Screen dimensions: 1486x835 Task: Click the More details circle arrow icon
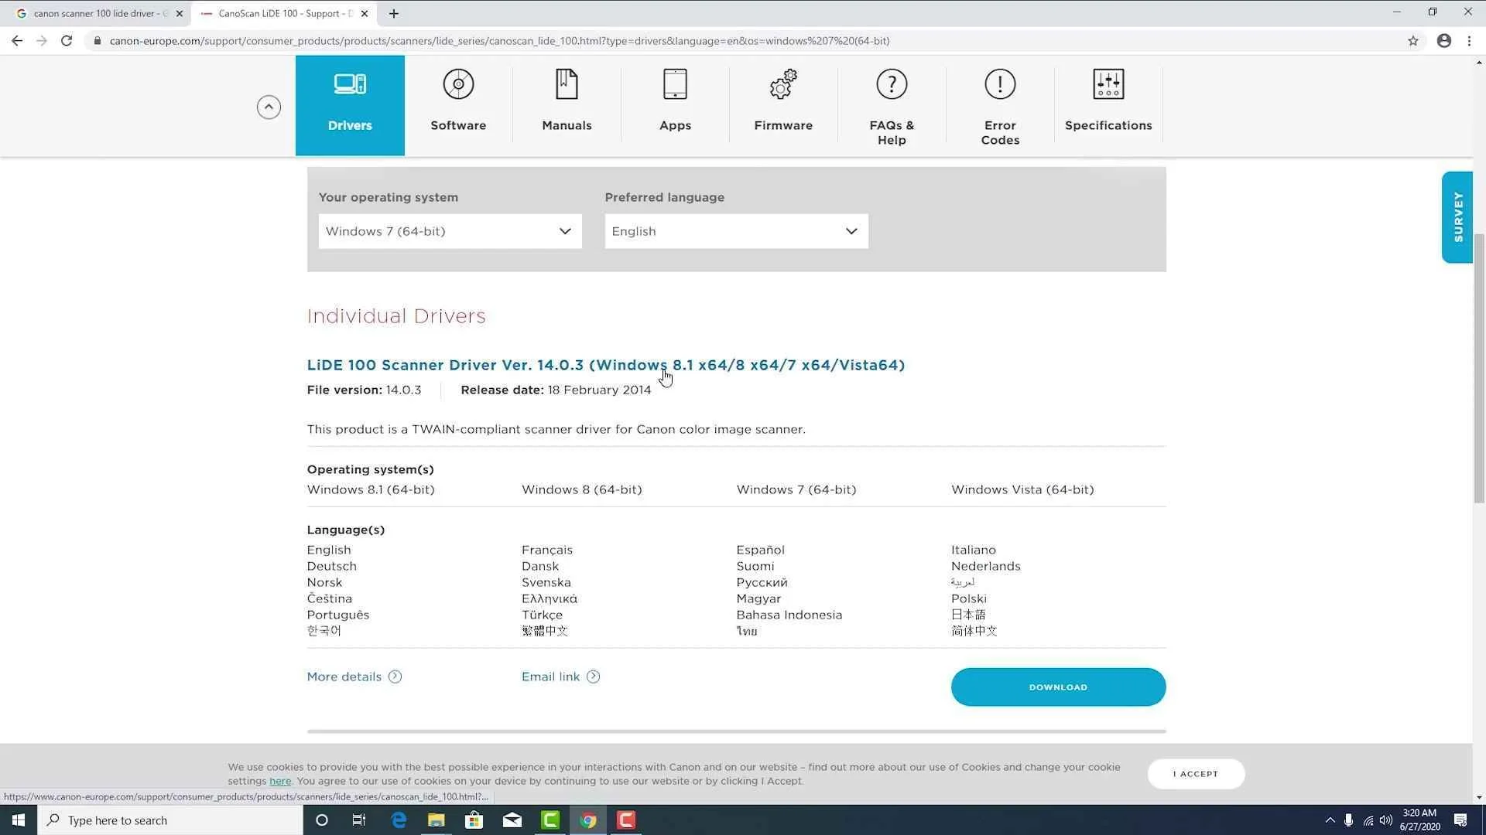[x=395, y=677]
